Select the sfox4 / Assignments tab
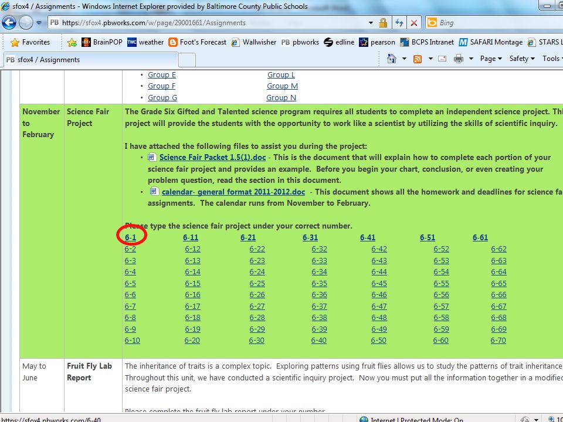Viewport: 563px width, 422px height. (x=90, y=60)
